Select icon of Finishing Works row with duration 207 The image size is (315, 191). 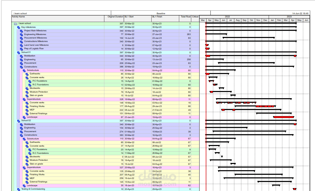(27, 175)
